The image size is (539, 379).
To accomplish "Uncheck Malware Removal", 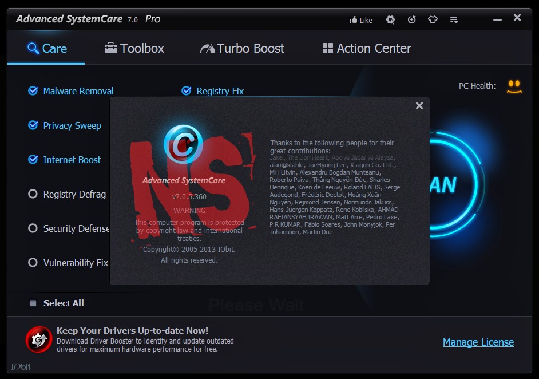I will (33, 91).
